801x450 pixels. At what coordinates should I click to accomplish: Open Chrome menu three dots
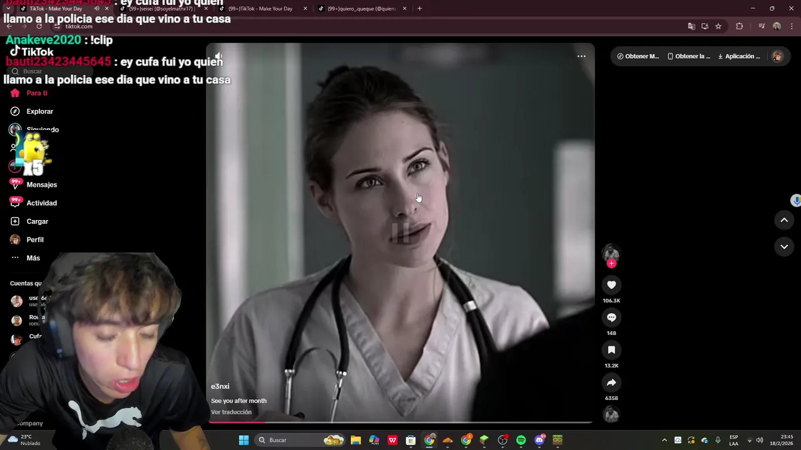pos(792,26)
